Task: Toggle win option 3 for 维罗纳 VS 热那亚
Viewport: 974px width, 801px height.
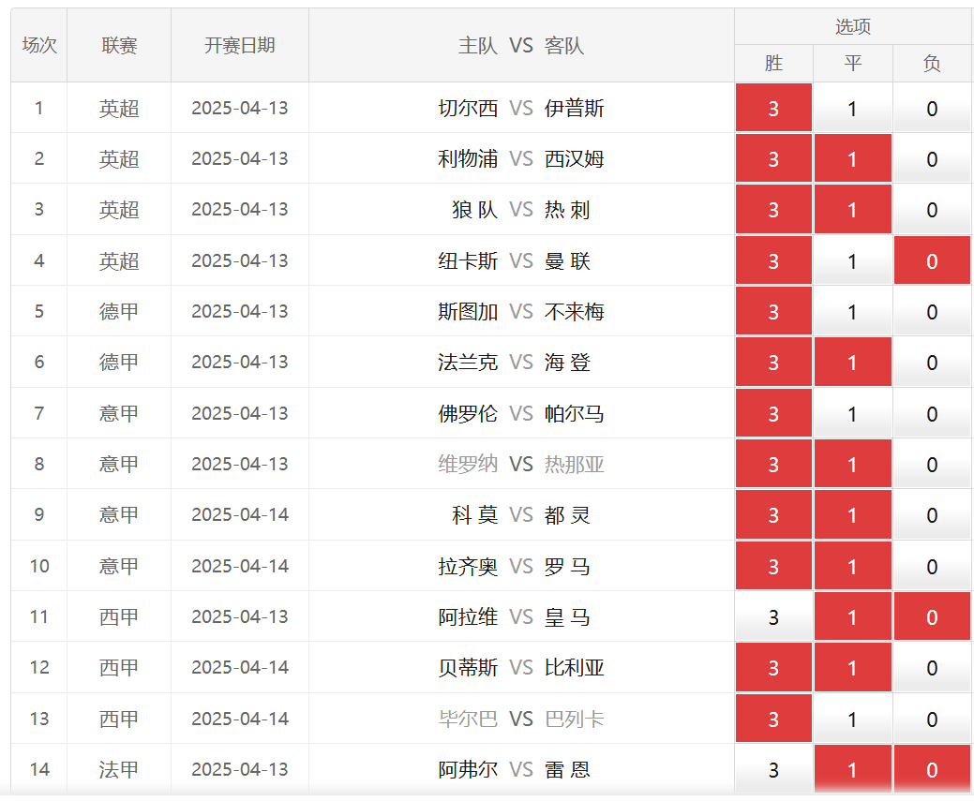Action: (x=773, y=465)
